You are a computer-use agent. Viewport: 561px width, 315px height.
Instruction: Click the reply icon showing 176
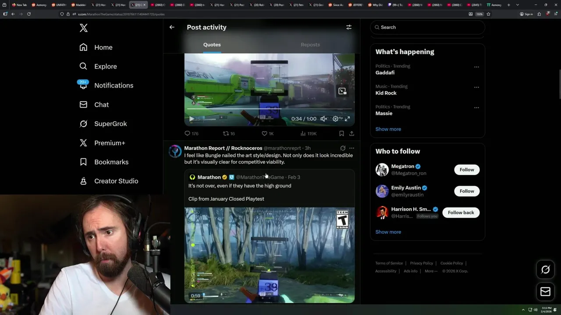click(x=192, y=133)
